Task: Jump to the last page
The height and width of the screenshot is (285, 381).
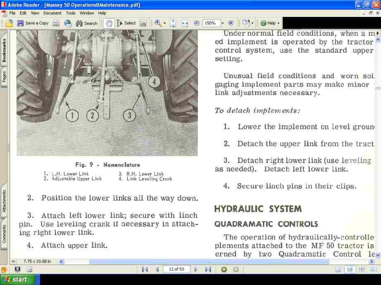Action: point(208,269)
